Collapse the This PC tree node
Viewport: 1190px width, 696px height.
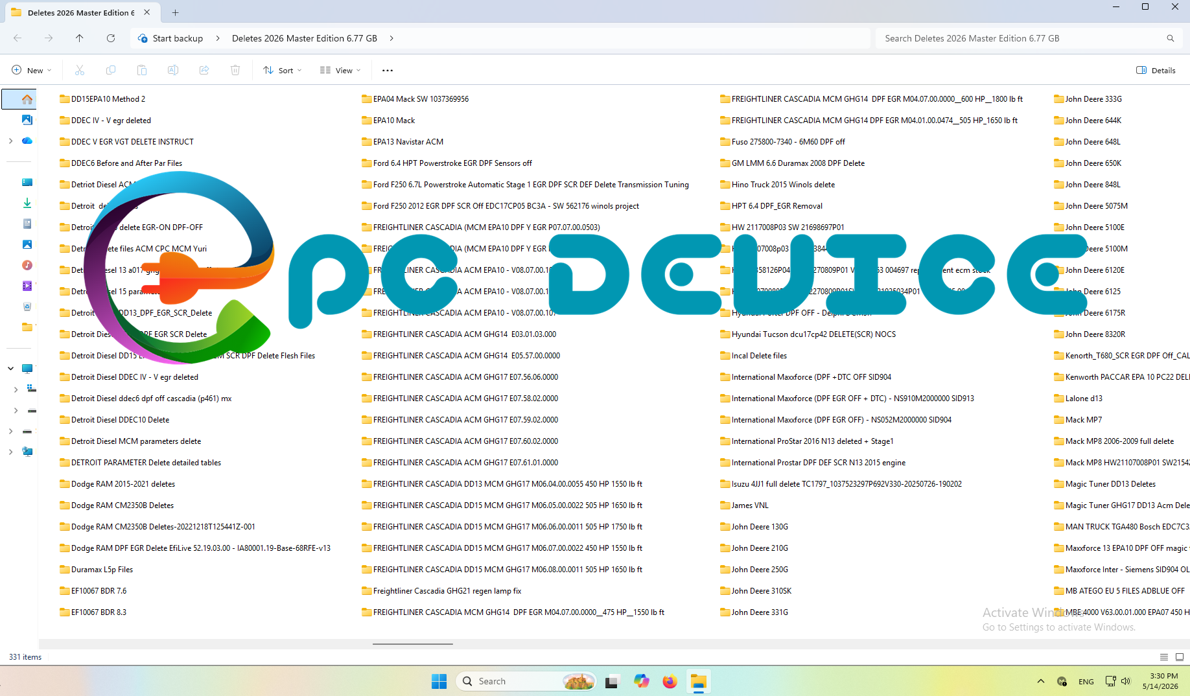pyautogui.click(x=10, y=369)
